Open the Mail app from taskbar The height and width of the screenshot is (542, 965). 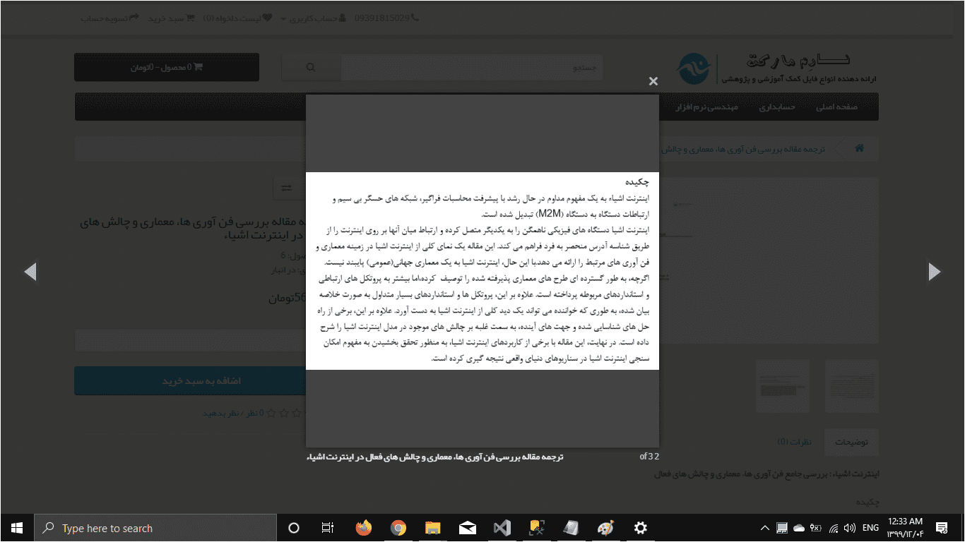click(x=467, y=528)
